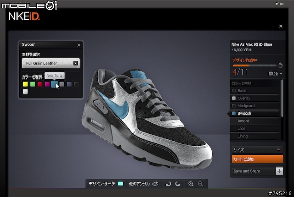This screenshot has height=197, width=294.
Task: Click the NIKEiD logo
Action: (24, 16)
